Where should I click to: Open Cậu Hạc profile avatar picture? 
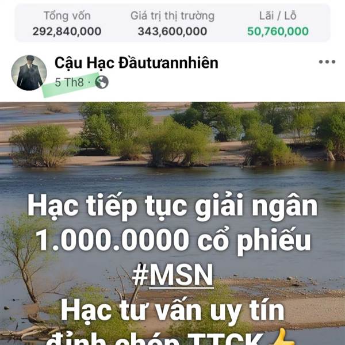point(29,73)
